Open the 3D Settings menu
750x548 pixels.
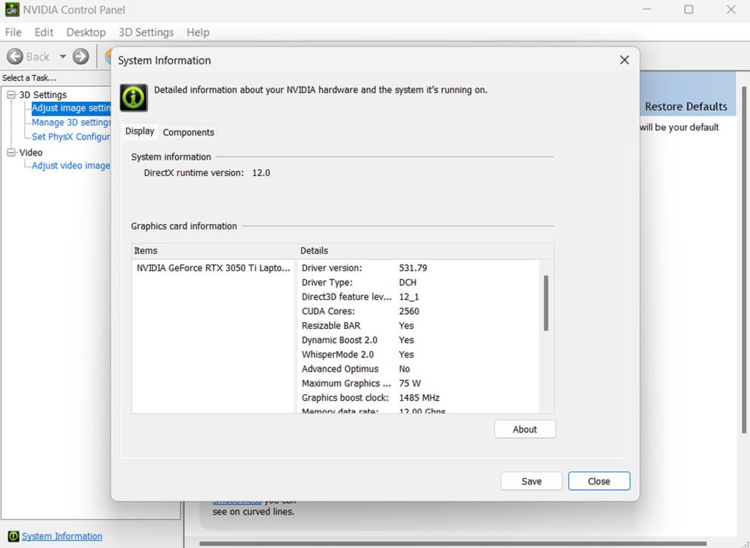(146, 32)
